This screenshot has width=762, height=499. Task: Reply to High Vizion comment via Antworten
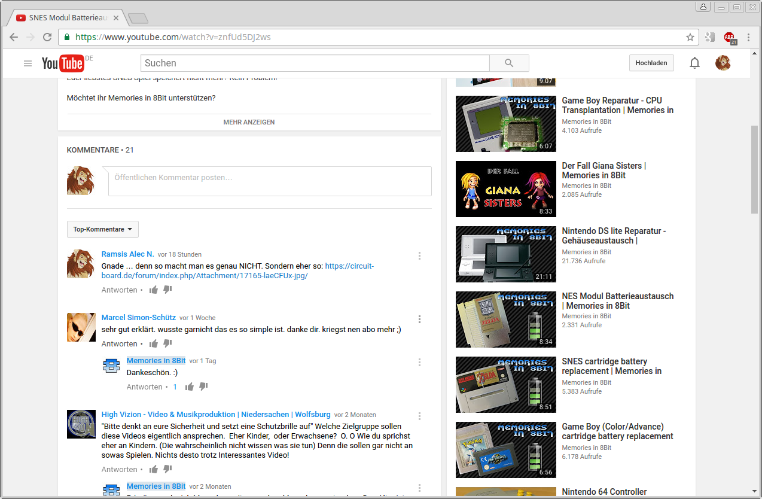point(120,470)
